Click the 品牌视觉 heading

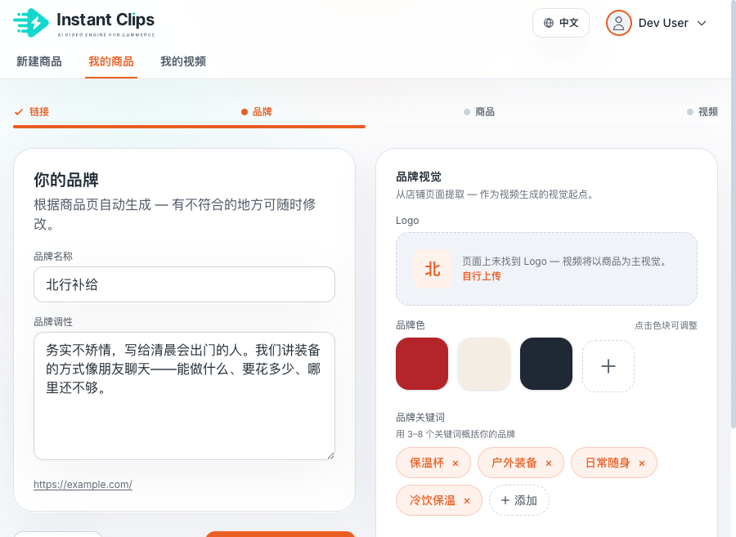[419, 177]
